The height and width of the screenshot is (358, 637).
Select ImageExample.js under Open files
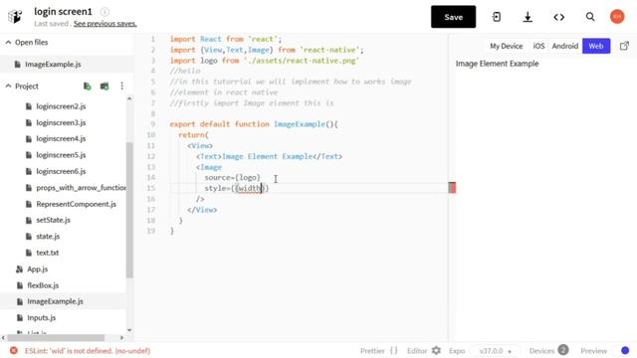[x=53, y=64]
